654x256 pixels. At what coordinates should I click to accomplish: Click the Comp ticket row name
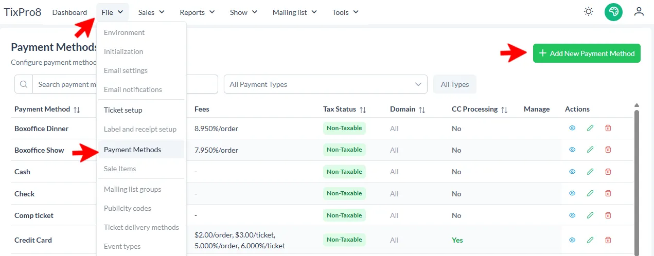[x=34, y=215]
